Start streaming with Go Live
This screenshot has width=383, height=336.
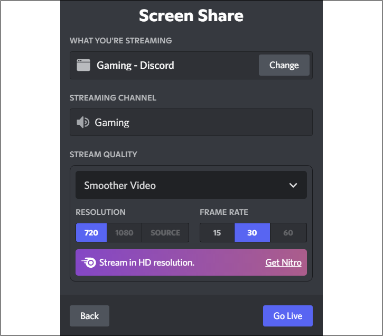tap(288, 316)
